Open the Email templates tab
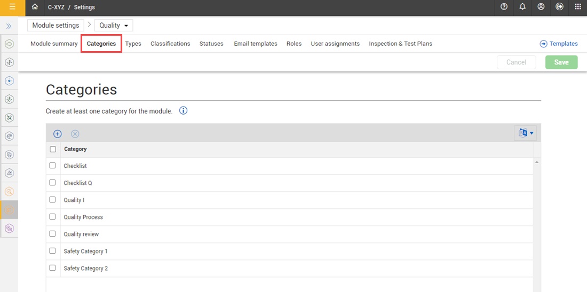587x292 pixels. 255,44
